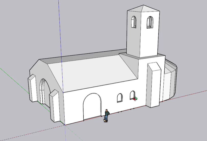The image size is (207, 141).
Task: Select the large arched doorway on the side wall
Action: coord(92,107)
